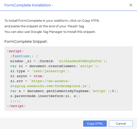This screenshot has width=137, height=129.
Task: Click the Google Tag Manager instruction sentence
Action: pyautogui.click(x=50, y=32)
